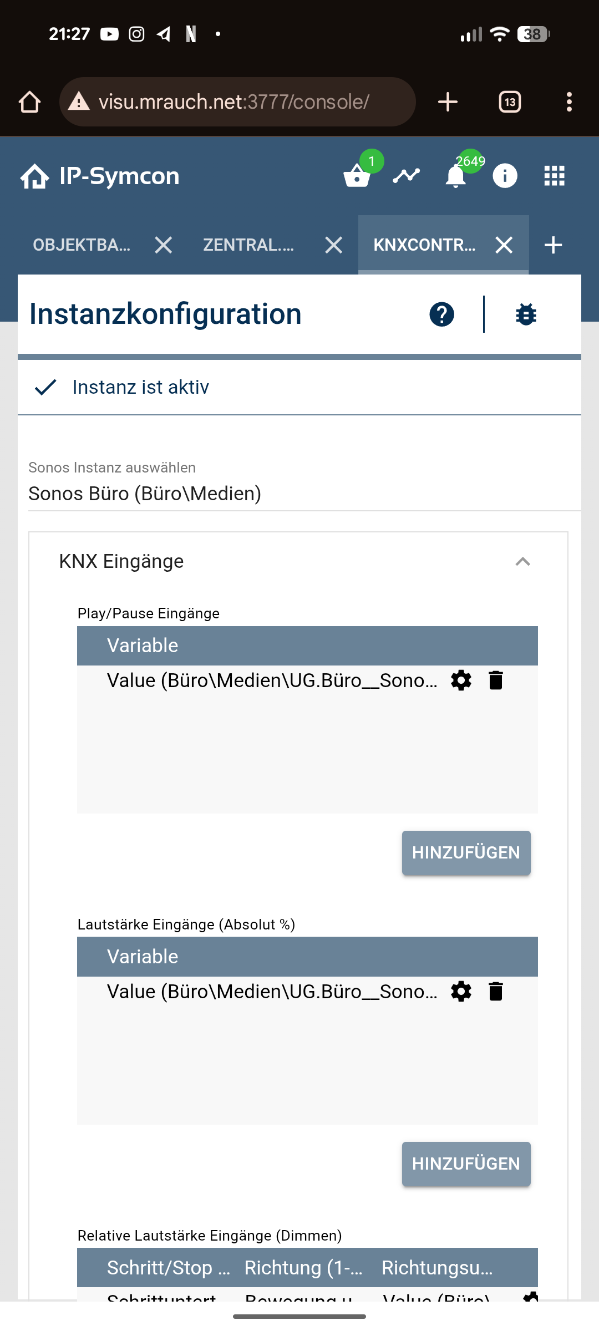Close the KNXCONTR… tab
The image size is (599, 1331).
[x=504, y=245]
